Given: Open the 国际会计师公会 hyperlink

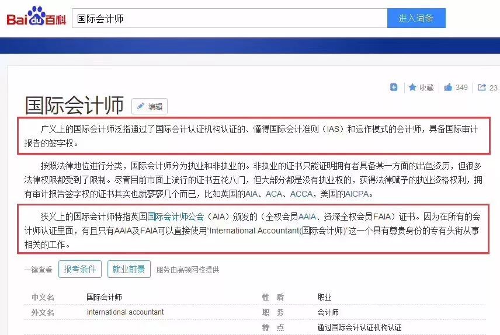Looking at the screenshot, I should (175, 217).
